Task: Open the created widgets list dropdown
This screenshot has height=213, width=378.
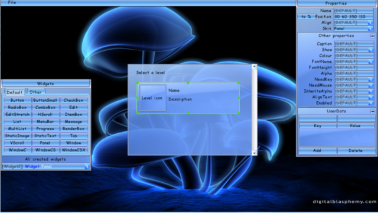Action: (x=87, y=166)
